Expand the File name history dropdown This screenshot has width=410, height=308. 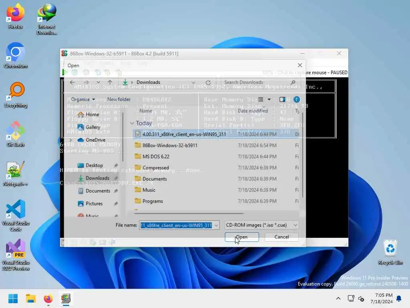click(x=217, y=225)
